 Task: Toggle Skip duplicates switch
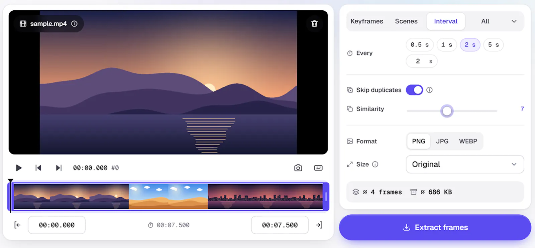[415, 90]
